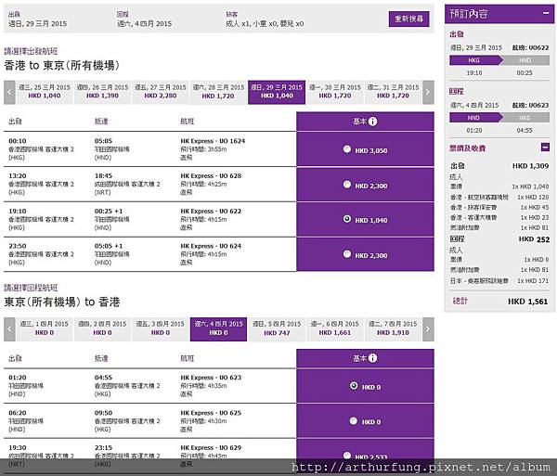Image resolution: width=557 pixels, height=476 pixels.
Task: Click the HND origin segment in sidebar 回程 bar
Action: 475,118
